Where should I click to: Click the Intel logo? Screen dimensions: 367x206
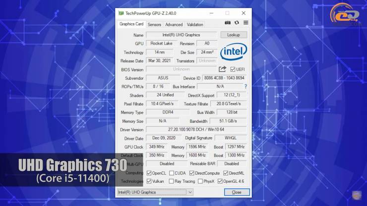pos(234,52)
